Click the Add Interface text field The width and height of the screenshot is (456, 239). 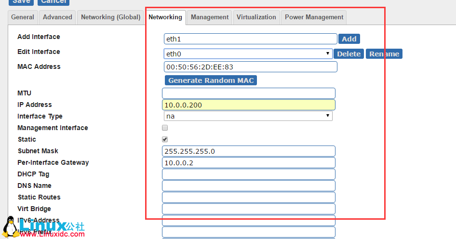pos(250,39)
